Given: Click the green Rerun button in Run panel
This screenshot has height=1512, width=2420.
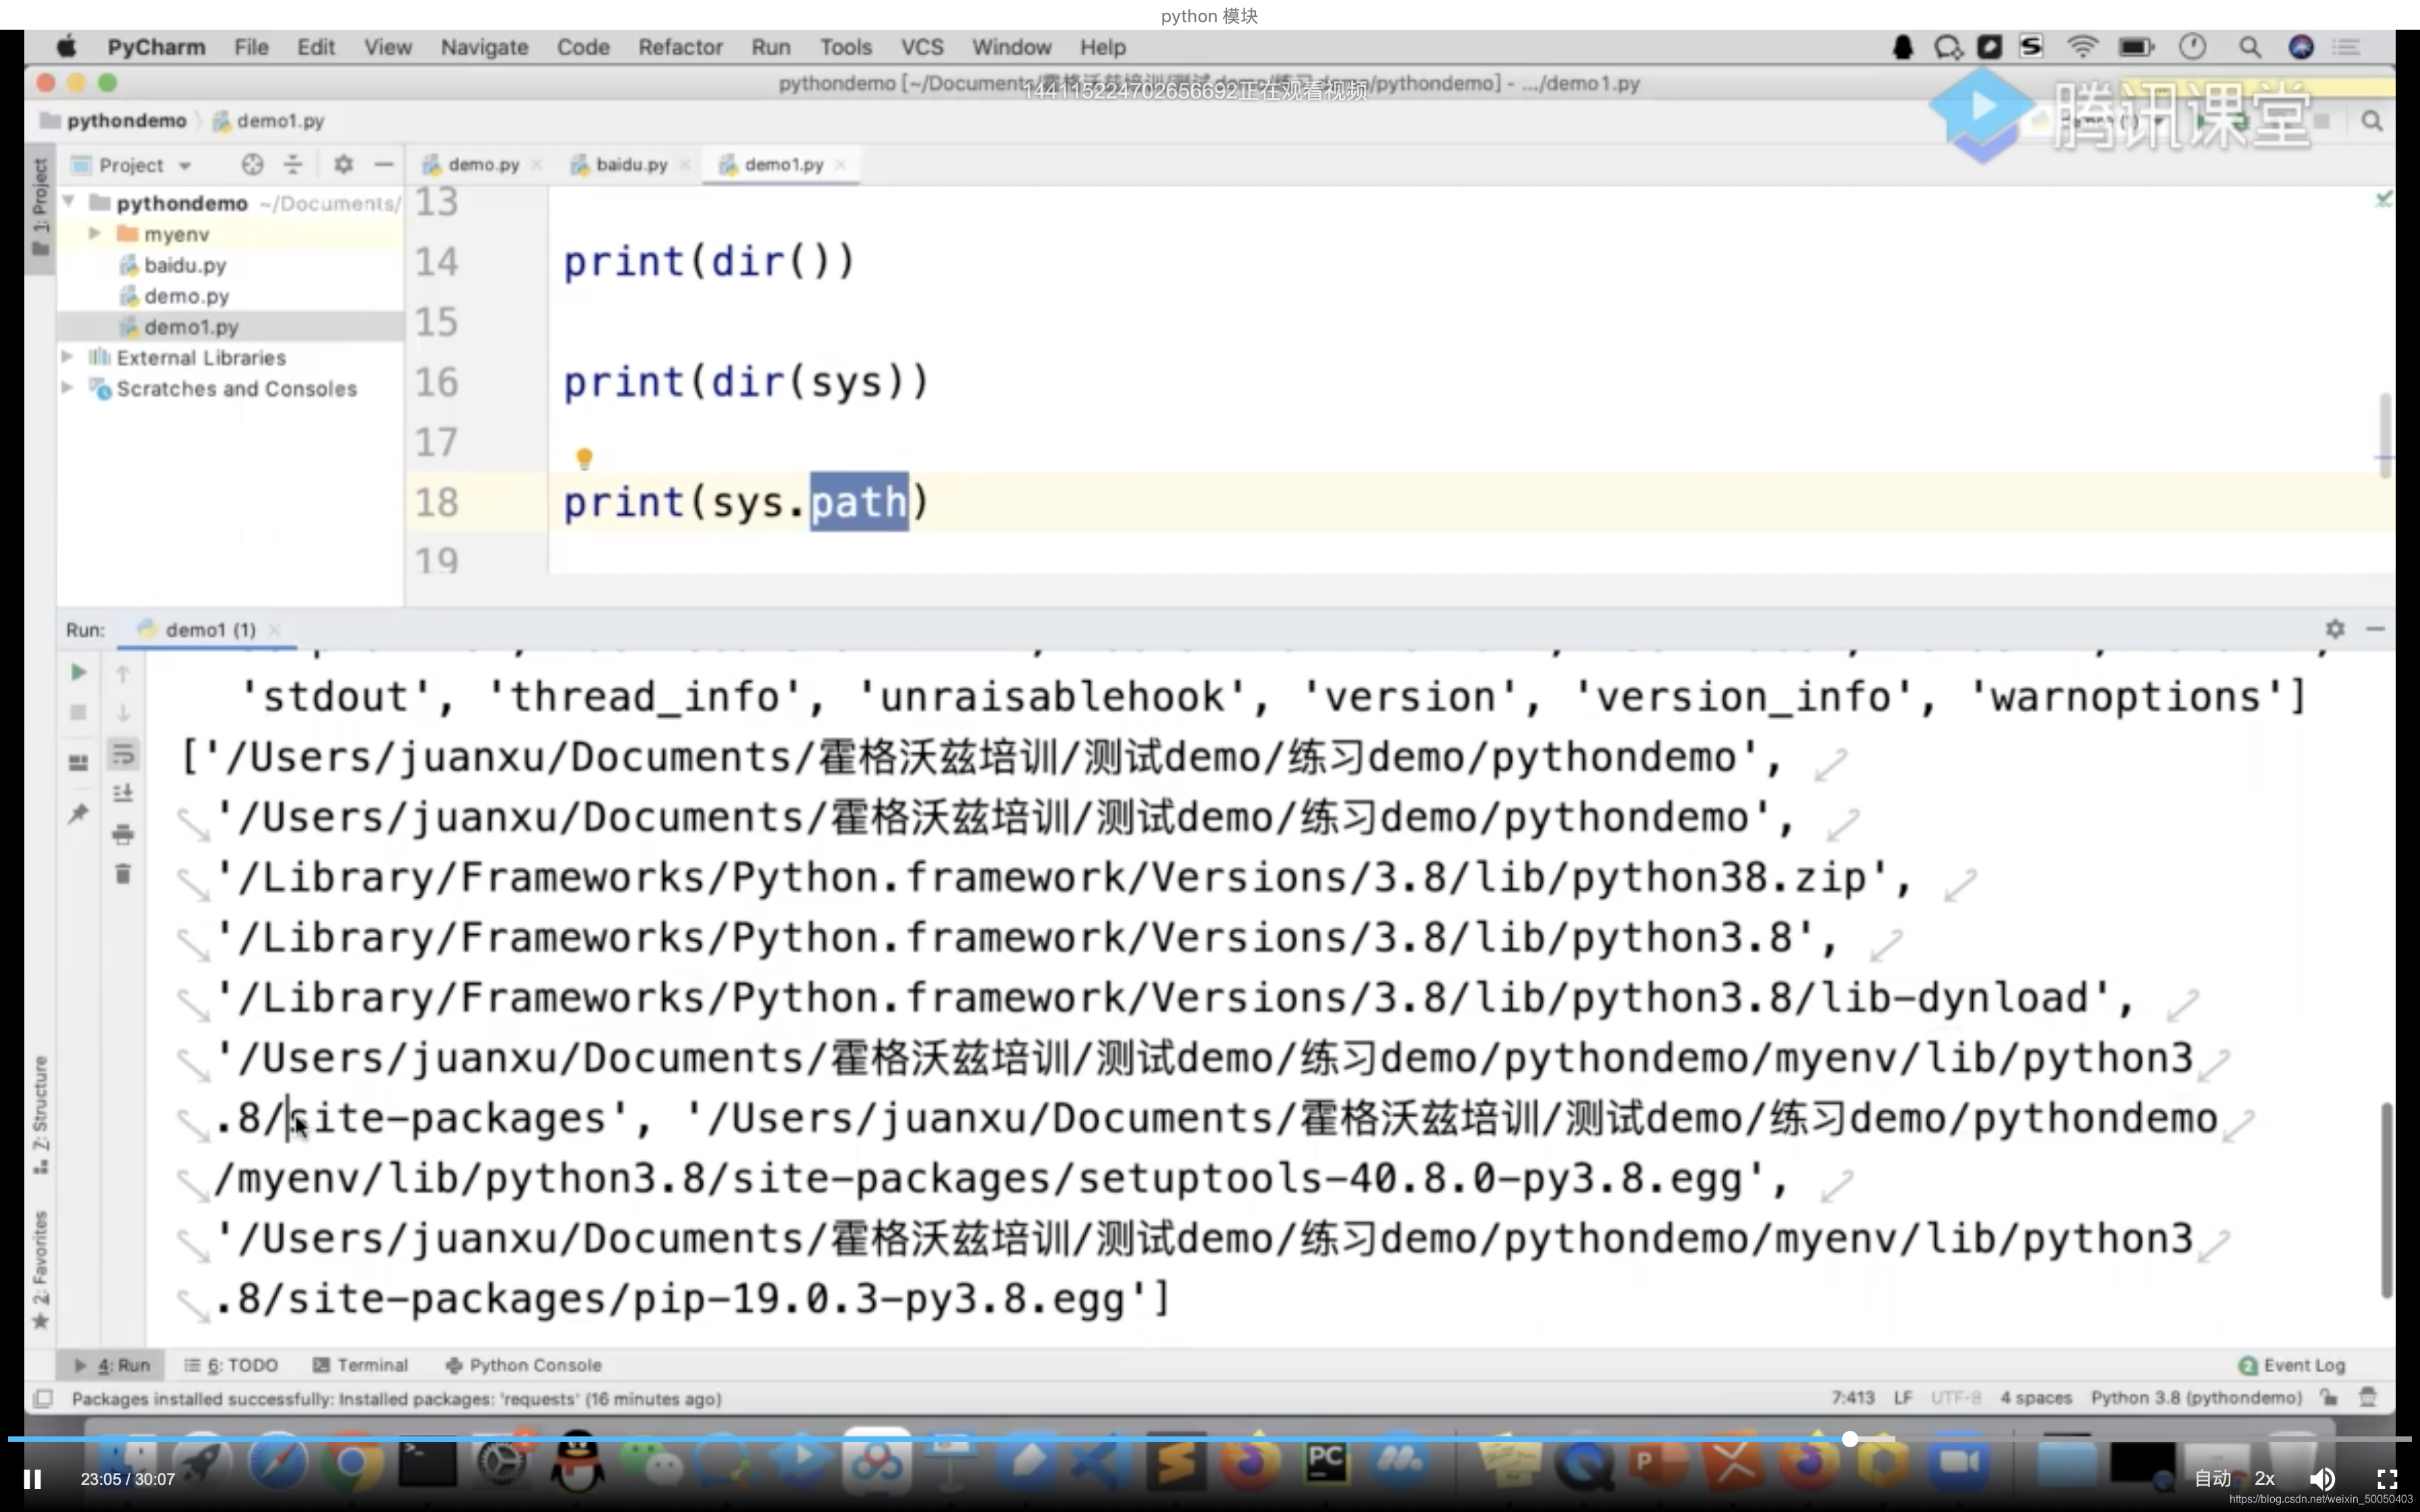Looking at the screenshot, I should tap(78, 672).
